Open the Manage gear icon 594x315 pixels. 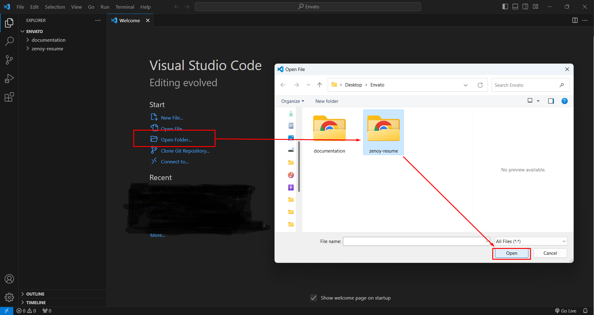tap(9, 297)
